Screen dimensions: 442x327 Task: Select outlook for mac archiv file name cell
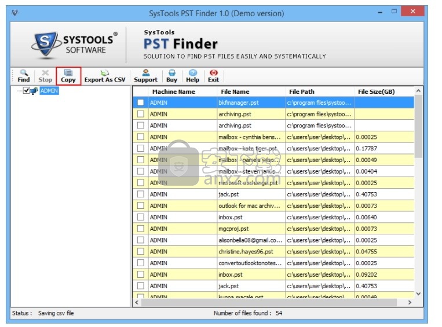coord(251,205)
